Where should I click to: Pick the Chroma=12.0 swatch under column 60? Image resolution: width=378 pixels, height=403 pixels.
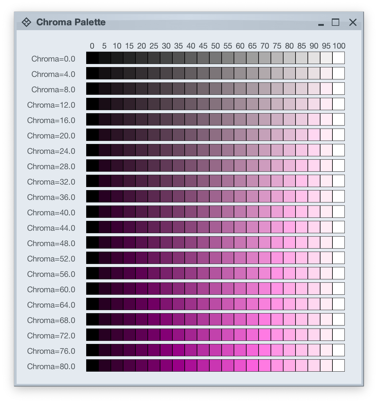[240, 104]
